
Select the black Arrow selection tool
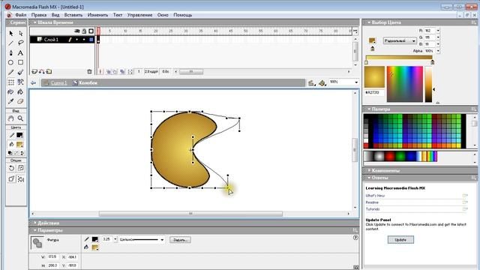pyautogui.click(x=11, y=33)
